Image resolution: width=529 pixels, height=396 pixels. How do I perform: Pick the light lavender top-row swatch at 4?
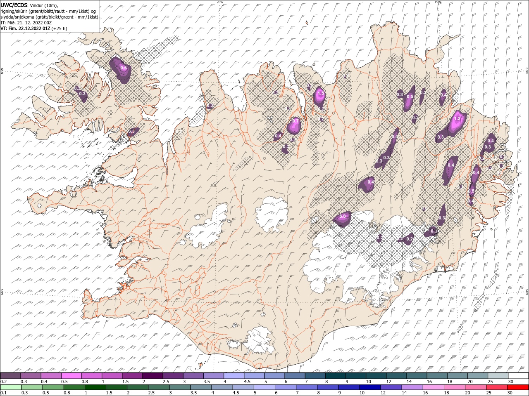(x=234, y=376)
